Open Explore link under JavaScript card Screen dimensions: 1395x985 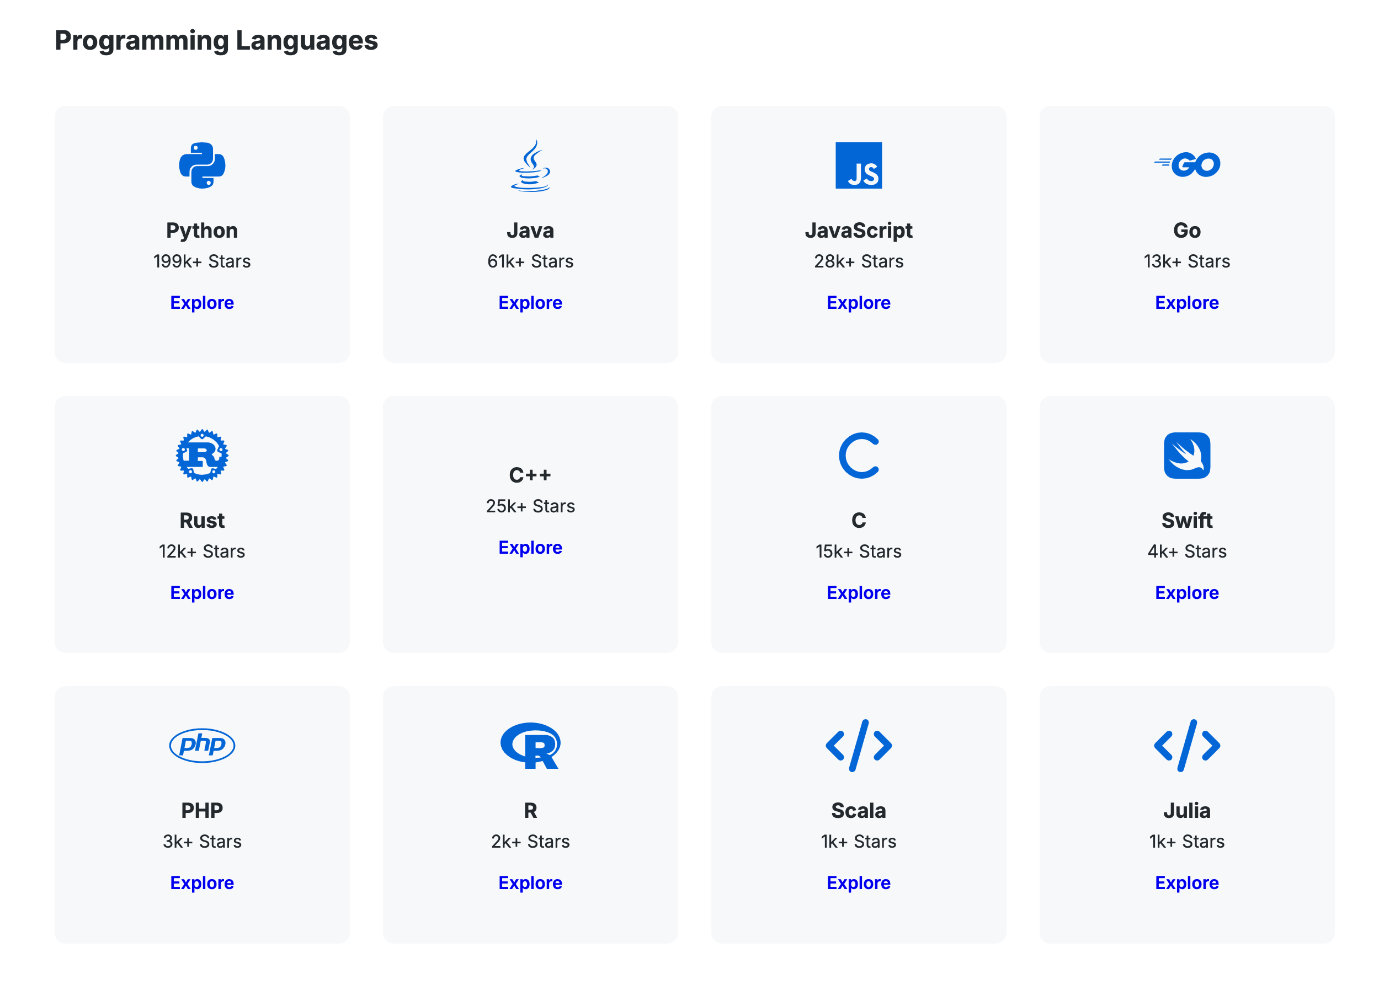[858, 302]
